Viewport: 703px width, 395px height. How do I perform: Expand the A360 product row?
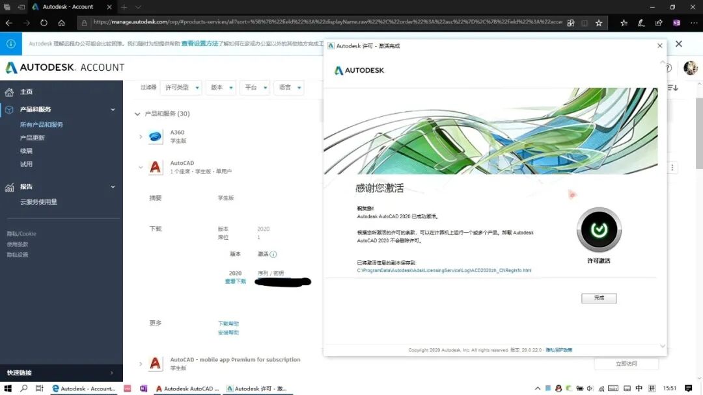click(141, 136)
